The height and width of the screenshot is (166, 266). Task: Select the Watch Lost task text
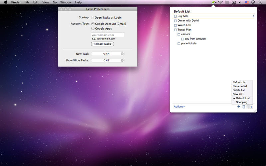pos(185,25)
